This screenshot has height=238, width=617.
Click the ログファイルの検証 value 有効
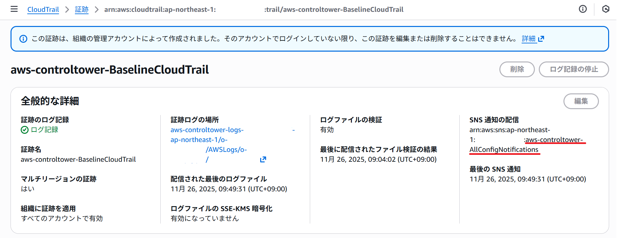[x=327, y=130]
